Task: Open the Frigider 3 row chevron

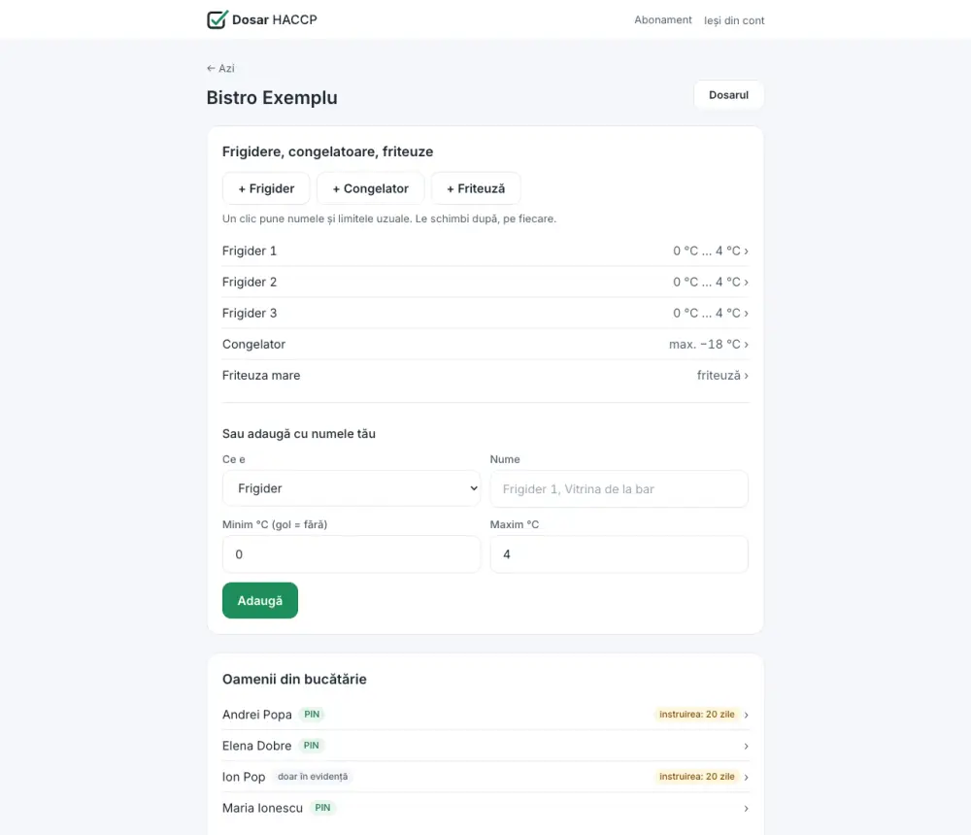Action: [746, 313]
